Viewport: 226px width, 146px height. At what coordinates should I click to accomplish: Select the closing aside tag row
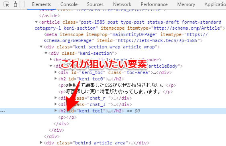point(49,16)
